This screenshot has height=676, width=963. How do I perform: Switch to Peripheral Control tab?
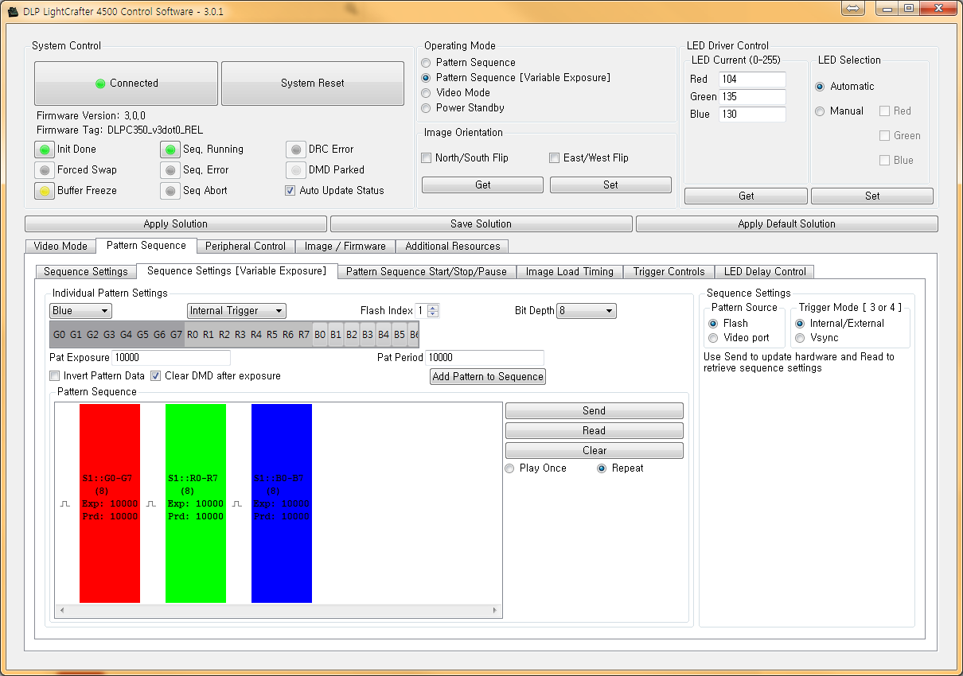246,247
